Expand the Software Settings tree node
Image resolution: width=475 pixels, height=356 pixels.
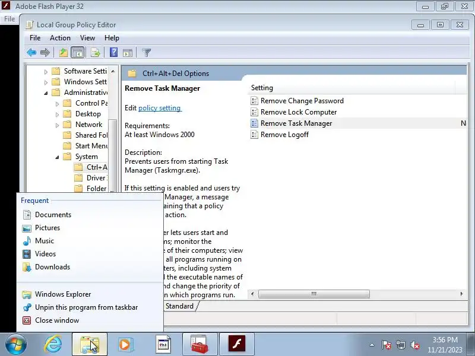tap(46, 72)
